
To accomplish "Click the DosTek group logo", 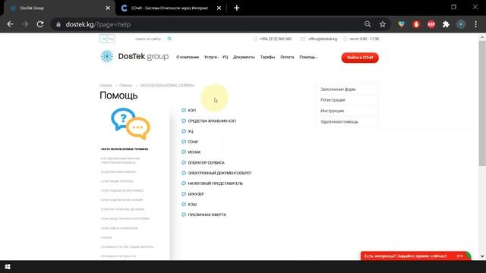I will (134, 57).
